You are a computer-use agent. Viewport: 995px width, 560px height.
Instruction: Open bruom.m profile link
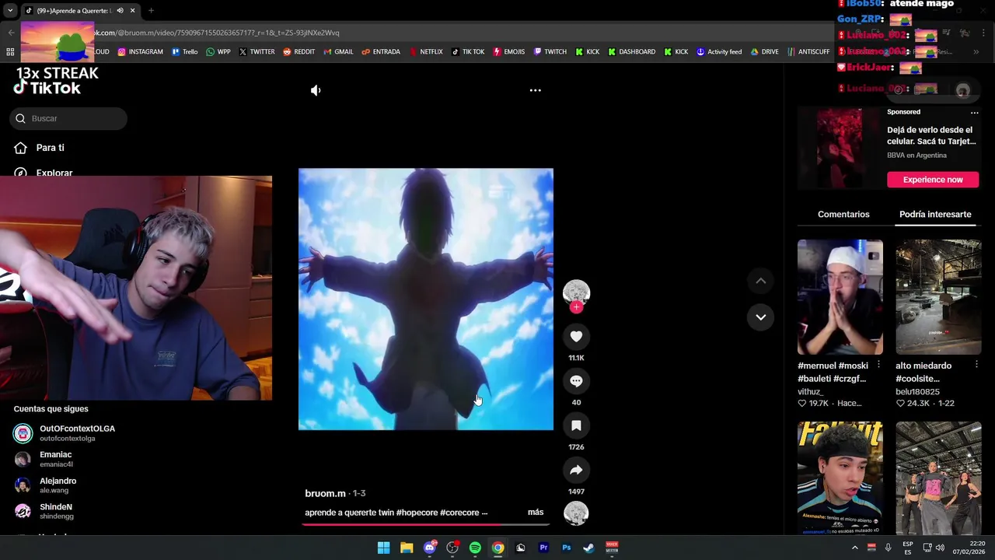[325, 493]
